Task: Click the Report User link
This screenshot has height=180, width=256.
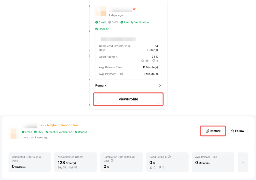Action: 69,125
